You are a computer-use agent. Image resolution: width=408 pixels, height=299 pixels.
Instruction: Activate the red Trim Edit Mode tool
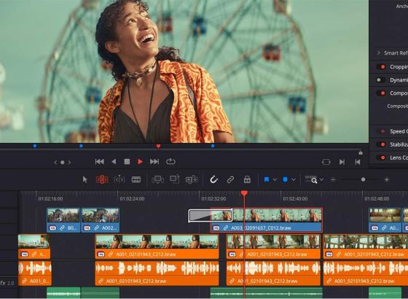click(x=102, y=179)
